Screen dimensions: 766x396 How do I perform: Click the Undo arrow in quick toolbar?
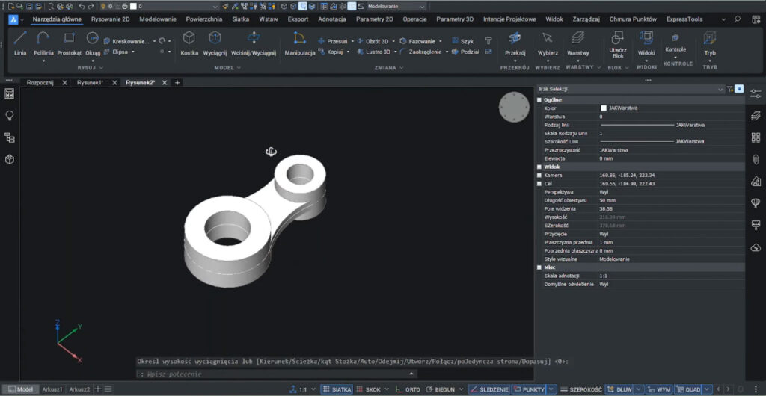coord(82,6)
